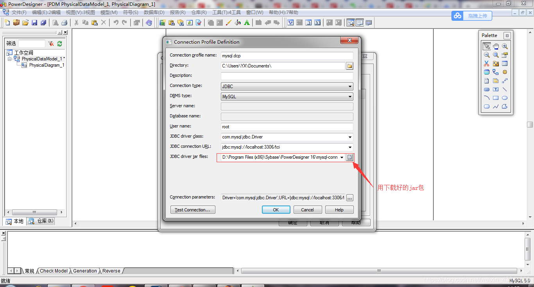Click the Save All toolbar icon
534x287 pixels.
(x=43, y=23)
